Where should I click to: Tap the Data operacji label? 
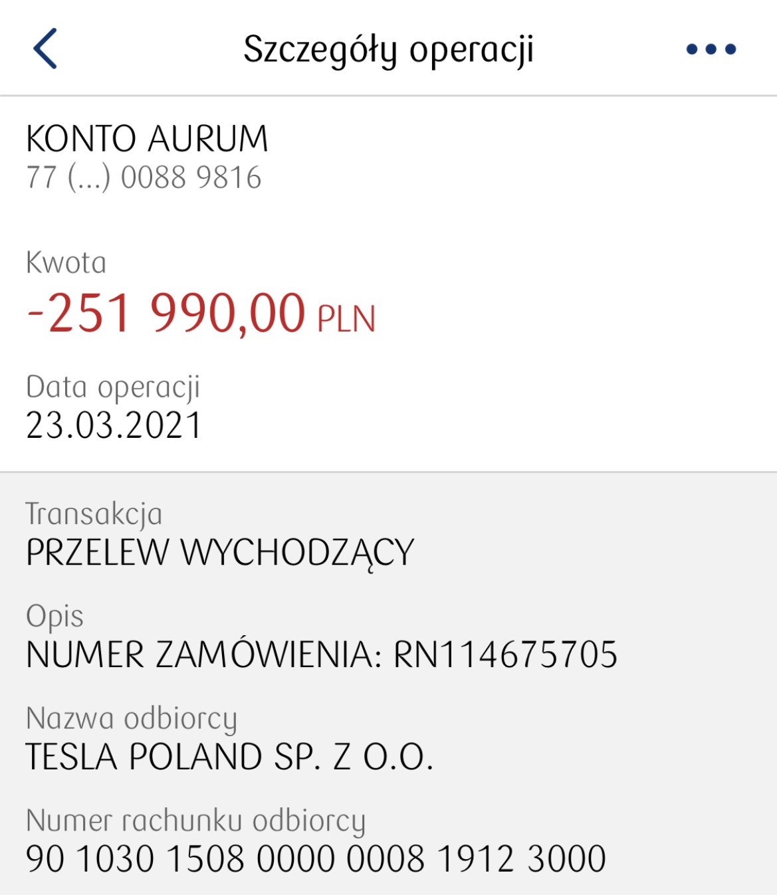pos(113,387)
